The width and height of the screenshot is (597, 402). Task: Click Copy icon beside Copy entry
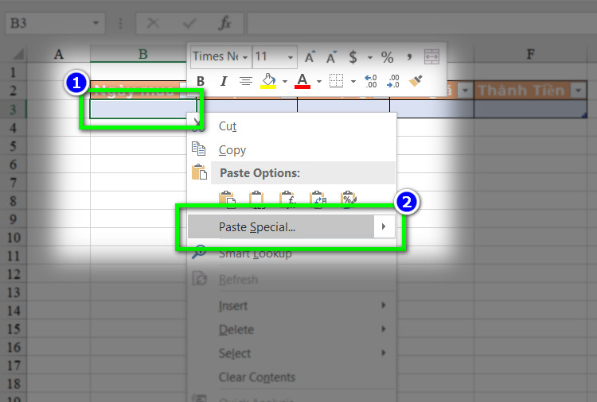pos(198,149)
